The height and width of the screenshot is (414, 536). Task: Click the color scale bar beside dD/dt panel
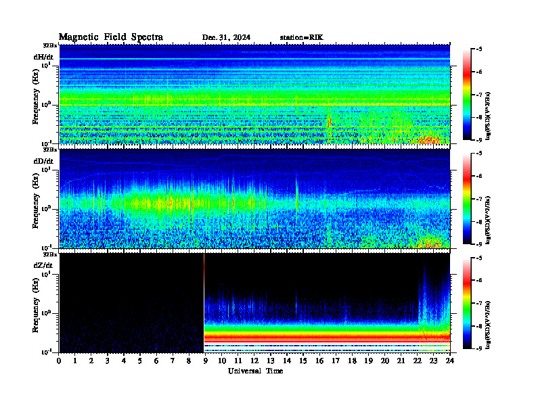click(467, 198)
